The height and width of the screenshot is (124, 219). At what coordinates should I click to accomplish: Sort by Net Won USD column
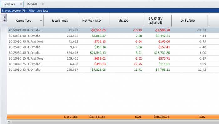[x=94, y=21]
